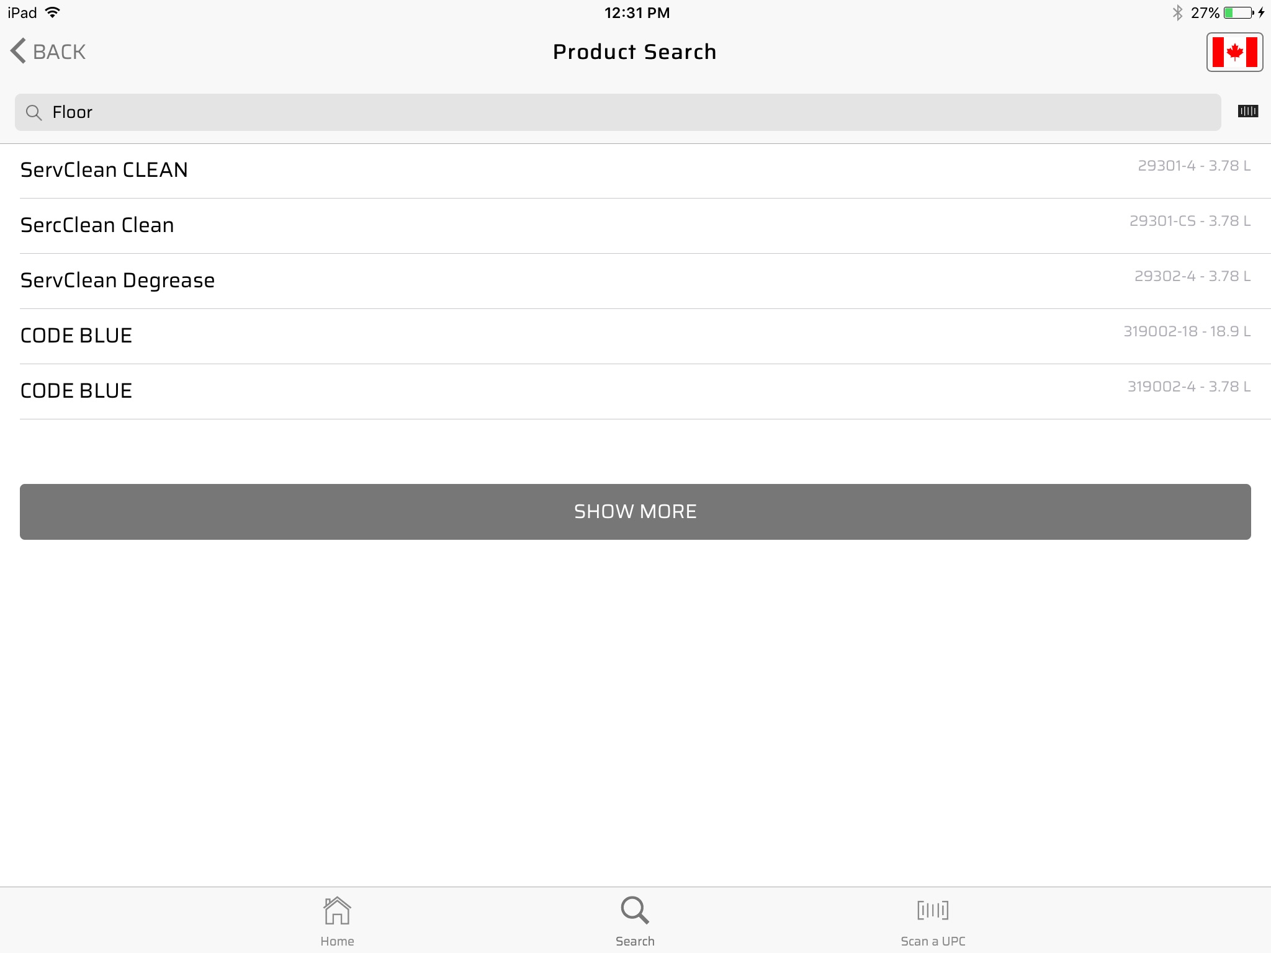The height and width of the screenshot is (953, 1271).
Task: Tap the Home tab in bottom navbar
Action: click(x=336, y=920)
